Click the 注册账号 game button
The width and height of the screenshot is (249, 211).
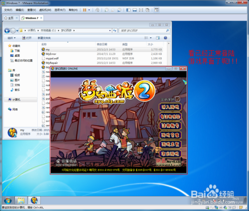[x=170, y=126]
